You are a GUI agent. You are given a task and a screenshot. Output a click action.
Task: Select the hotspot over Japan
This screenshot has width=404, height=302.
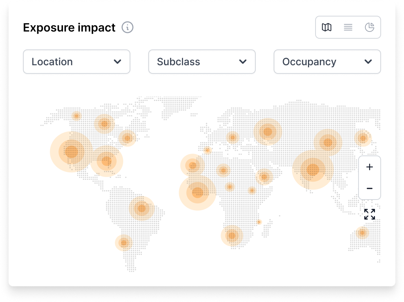click(x=363, y=138)
